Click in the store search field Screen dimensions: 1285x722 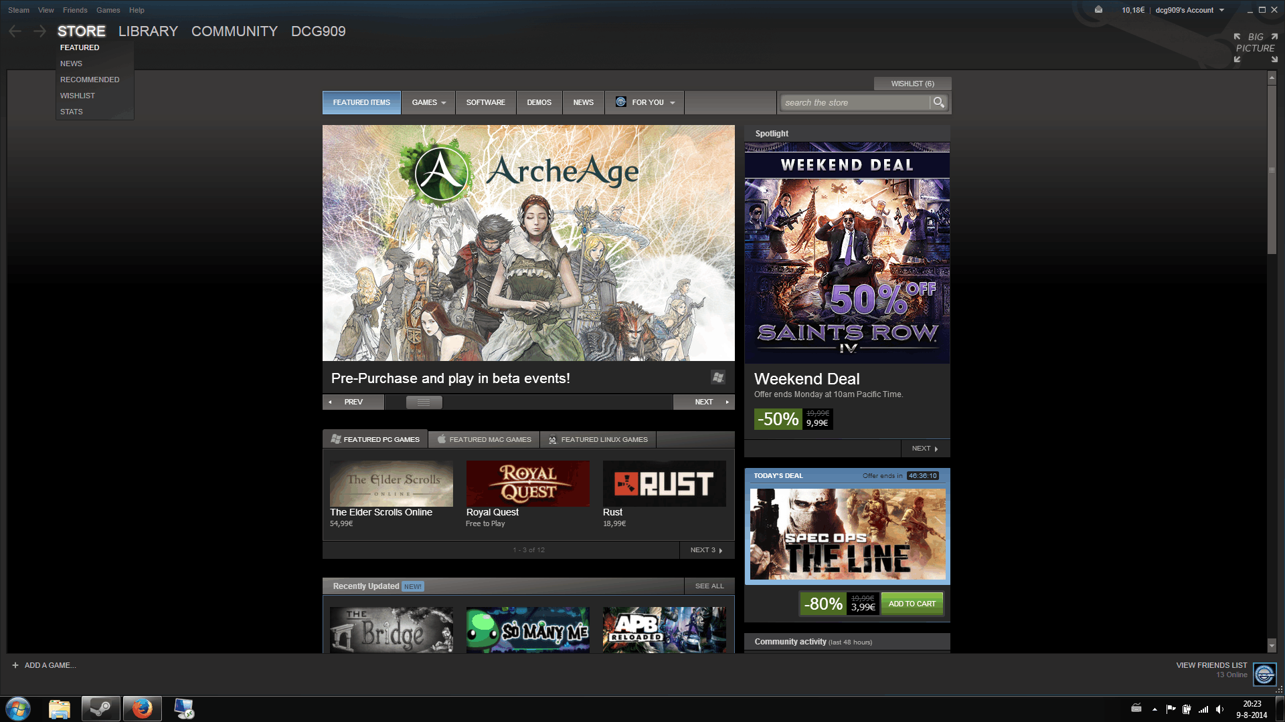855,102
